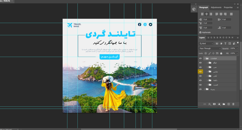Center the paragraph text
Image resolution: width=242 pixels, height=130 pixels.
coord(207,14)
